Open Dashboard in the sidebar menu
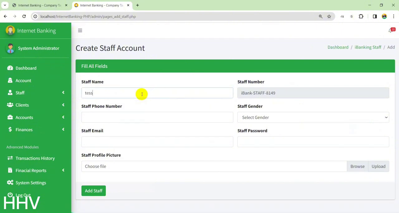The height and width of the screenshot is (213, 399). [26, 68]
